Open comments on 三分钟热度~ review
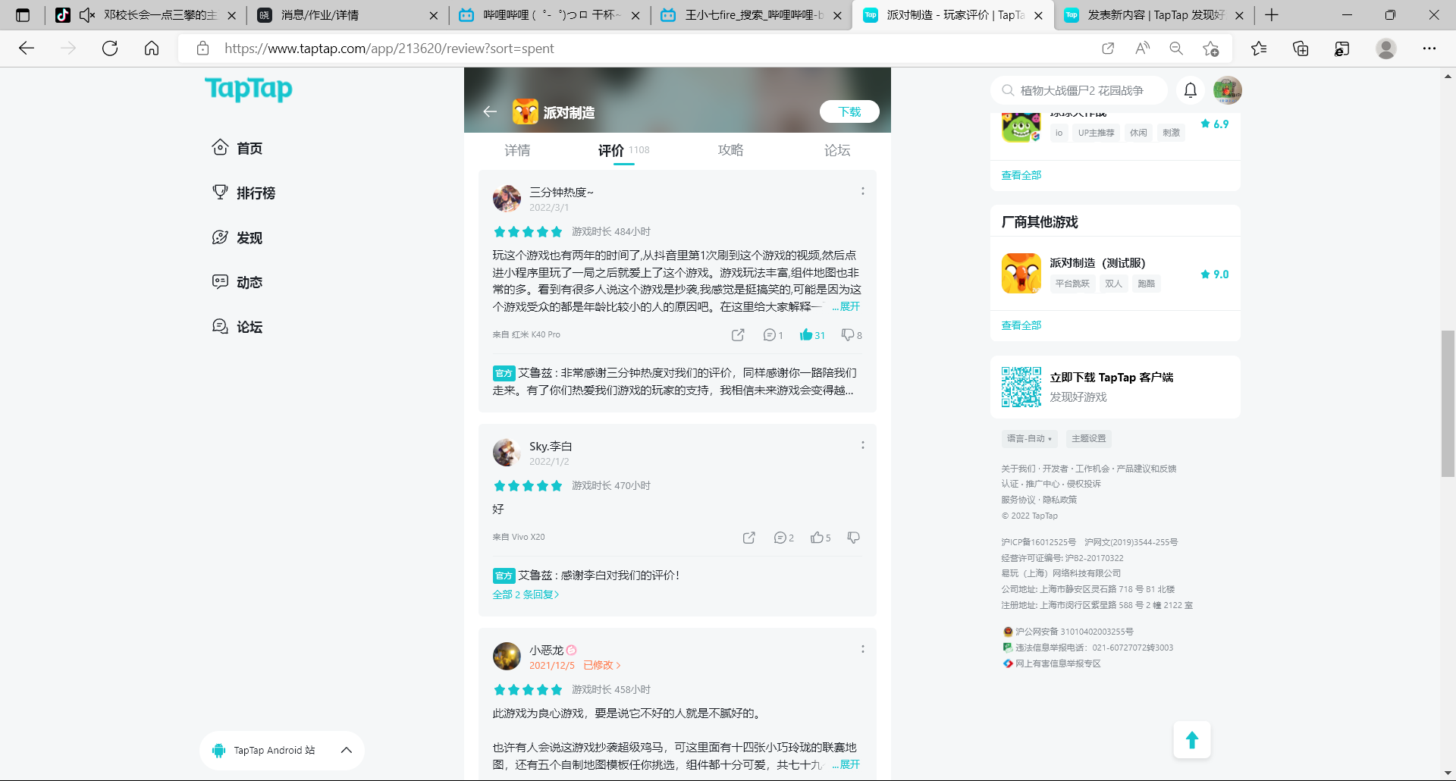 pyautogui.click(x=773, y=335)
